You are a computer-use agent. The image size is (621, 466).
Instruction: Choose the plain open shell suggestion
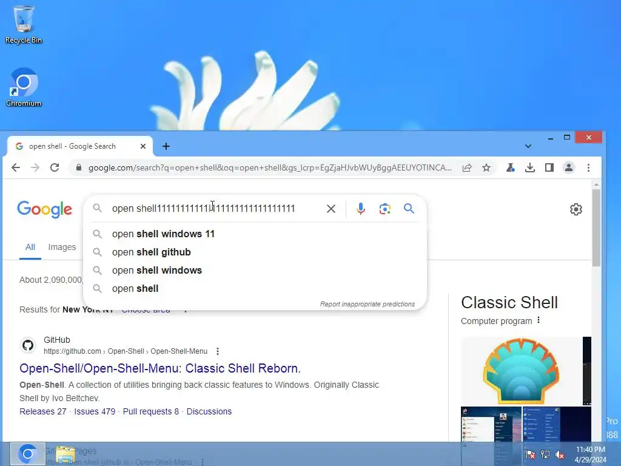[x=255, y=288]
